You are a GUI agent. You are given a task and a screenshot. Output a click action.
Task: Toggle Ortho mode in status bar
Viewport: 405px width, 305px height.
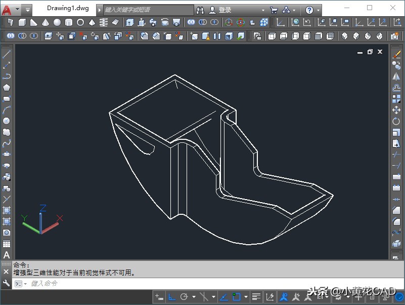click(172, 296)
